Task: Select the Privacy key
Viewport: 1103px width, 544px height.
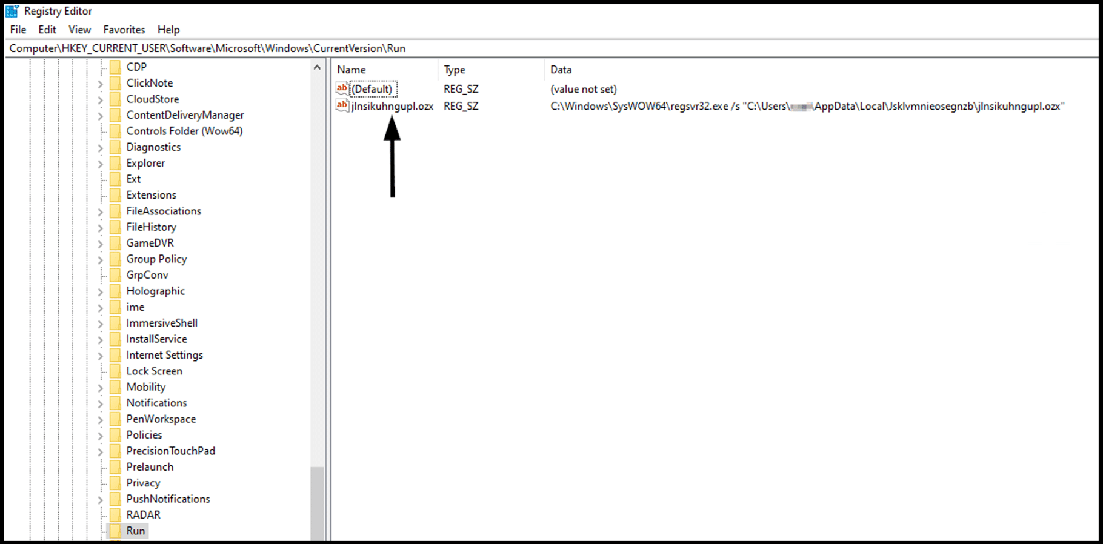Action: pos(143,483)
